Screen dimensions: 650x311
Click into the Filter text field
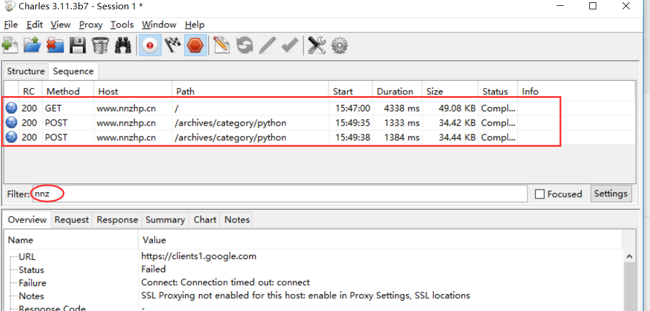[280, 194]
